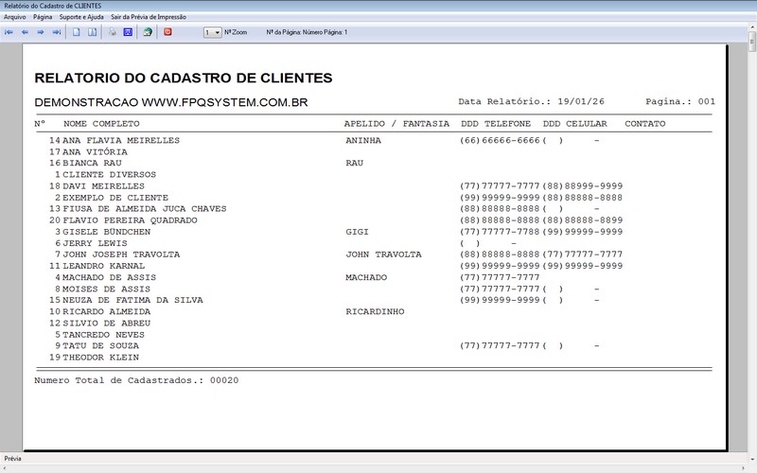This screenshot has height=473, width=757.
Task: Click FLAVIO PEREIRA QUADRADO
Action: point(130,220)
